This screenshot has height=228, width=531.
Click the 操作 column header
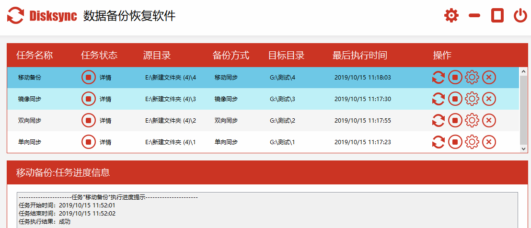(442, 55)
